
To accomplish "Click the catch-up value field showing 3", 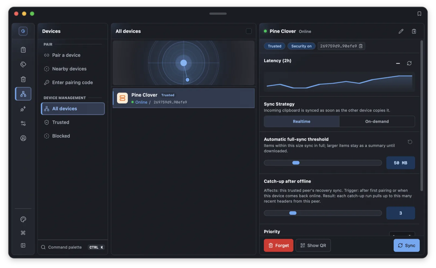I will (x=401, y=213).
